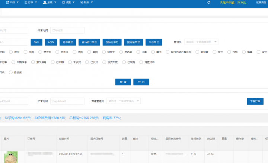Open the product thumbnail in first row
Screen dimensions: 268x167
[10, 157]
